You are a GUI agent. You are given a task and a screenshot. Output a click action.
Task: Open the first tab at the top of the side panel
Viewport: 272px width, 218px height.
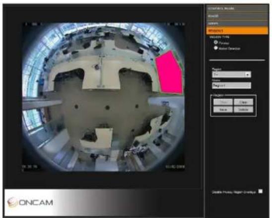pyautogui.click(x=237, y=8)
